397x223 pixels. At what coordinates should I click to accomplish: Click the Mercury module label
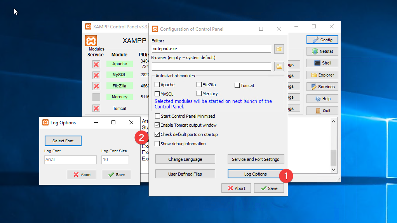pos(120,97)
